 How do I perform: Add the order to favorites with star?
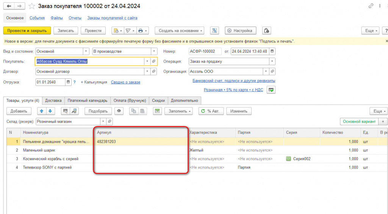pos(32,6)
